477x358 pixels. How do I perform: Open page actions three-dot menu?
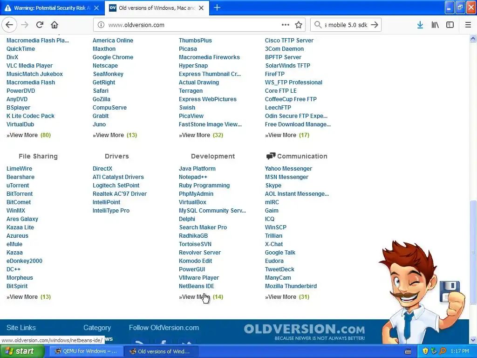[x=286, y=25]
